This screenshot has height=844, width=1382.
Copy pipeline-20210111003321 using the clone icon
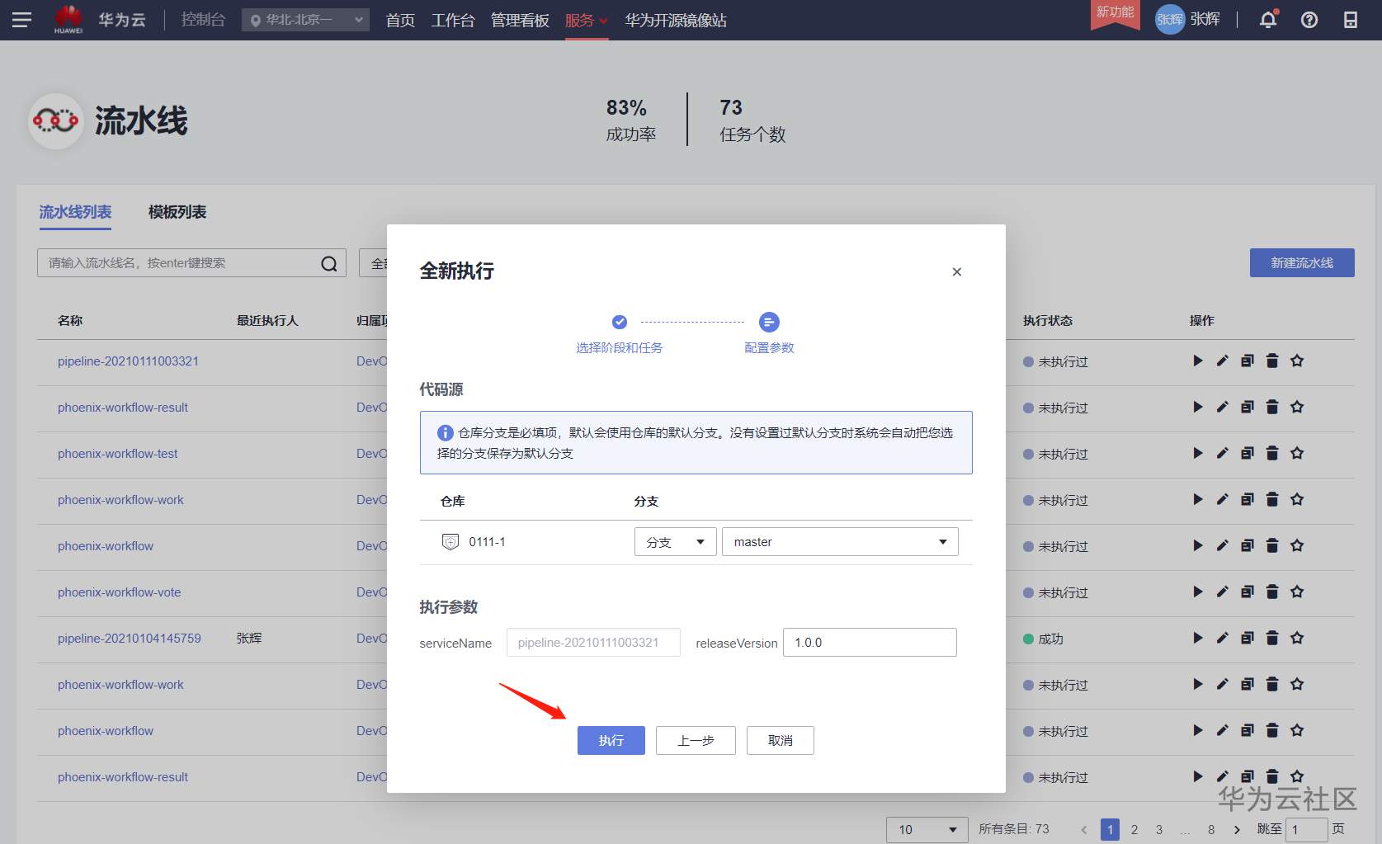(1248, 361)
